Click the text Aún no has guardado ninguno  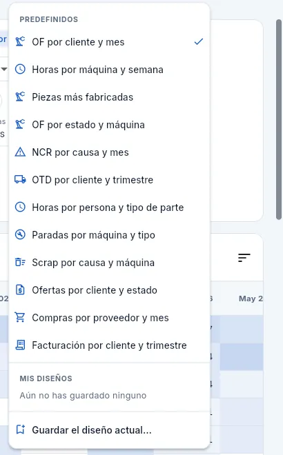pos(83,395)
